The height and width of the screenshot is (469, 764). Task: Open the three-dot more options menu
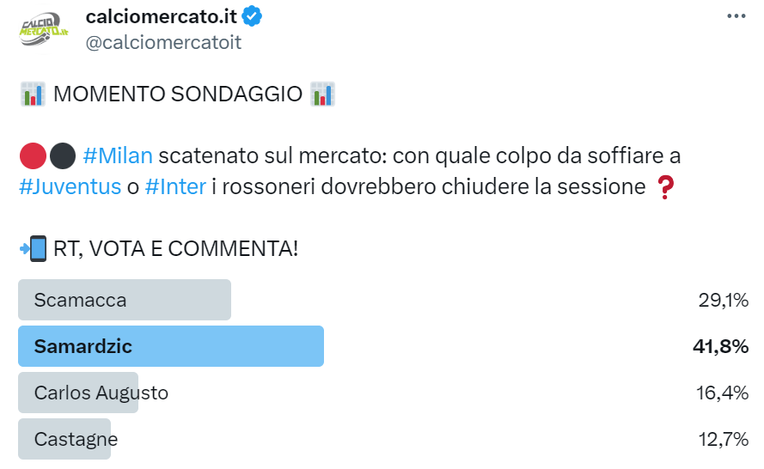736,16
